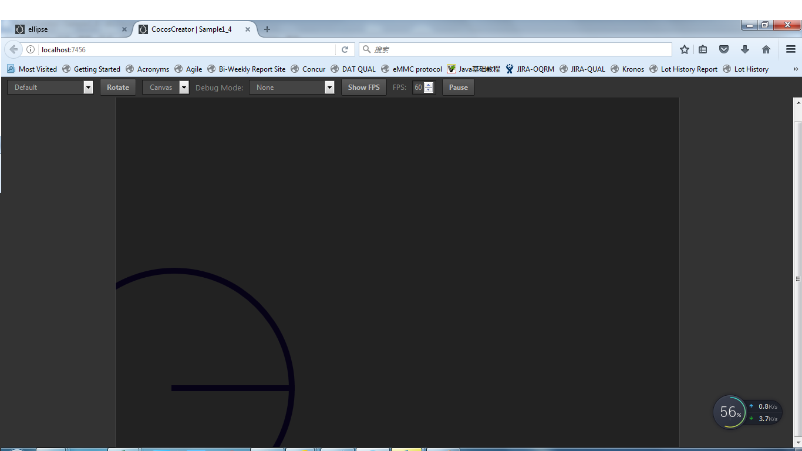Open the Firefox hamburger menu
This screenshot has width=802, height=451.
tap(791, 50)
